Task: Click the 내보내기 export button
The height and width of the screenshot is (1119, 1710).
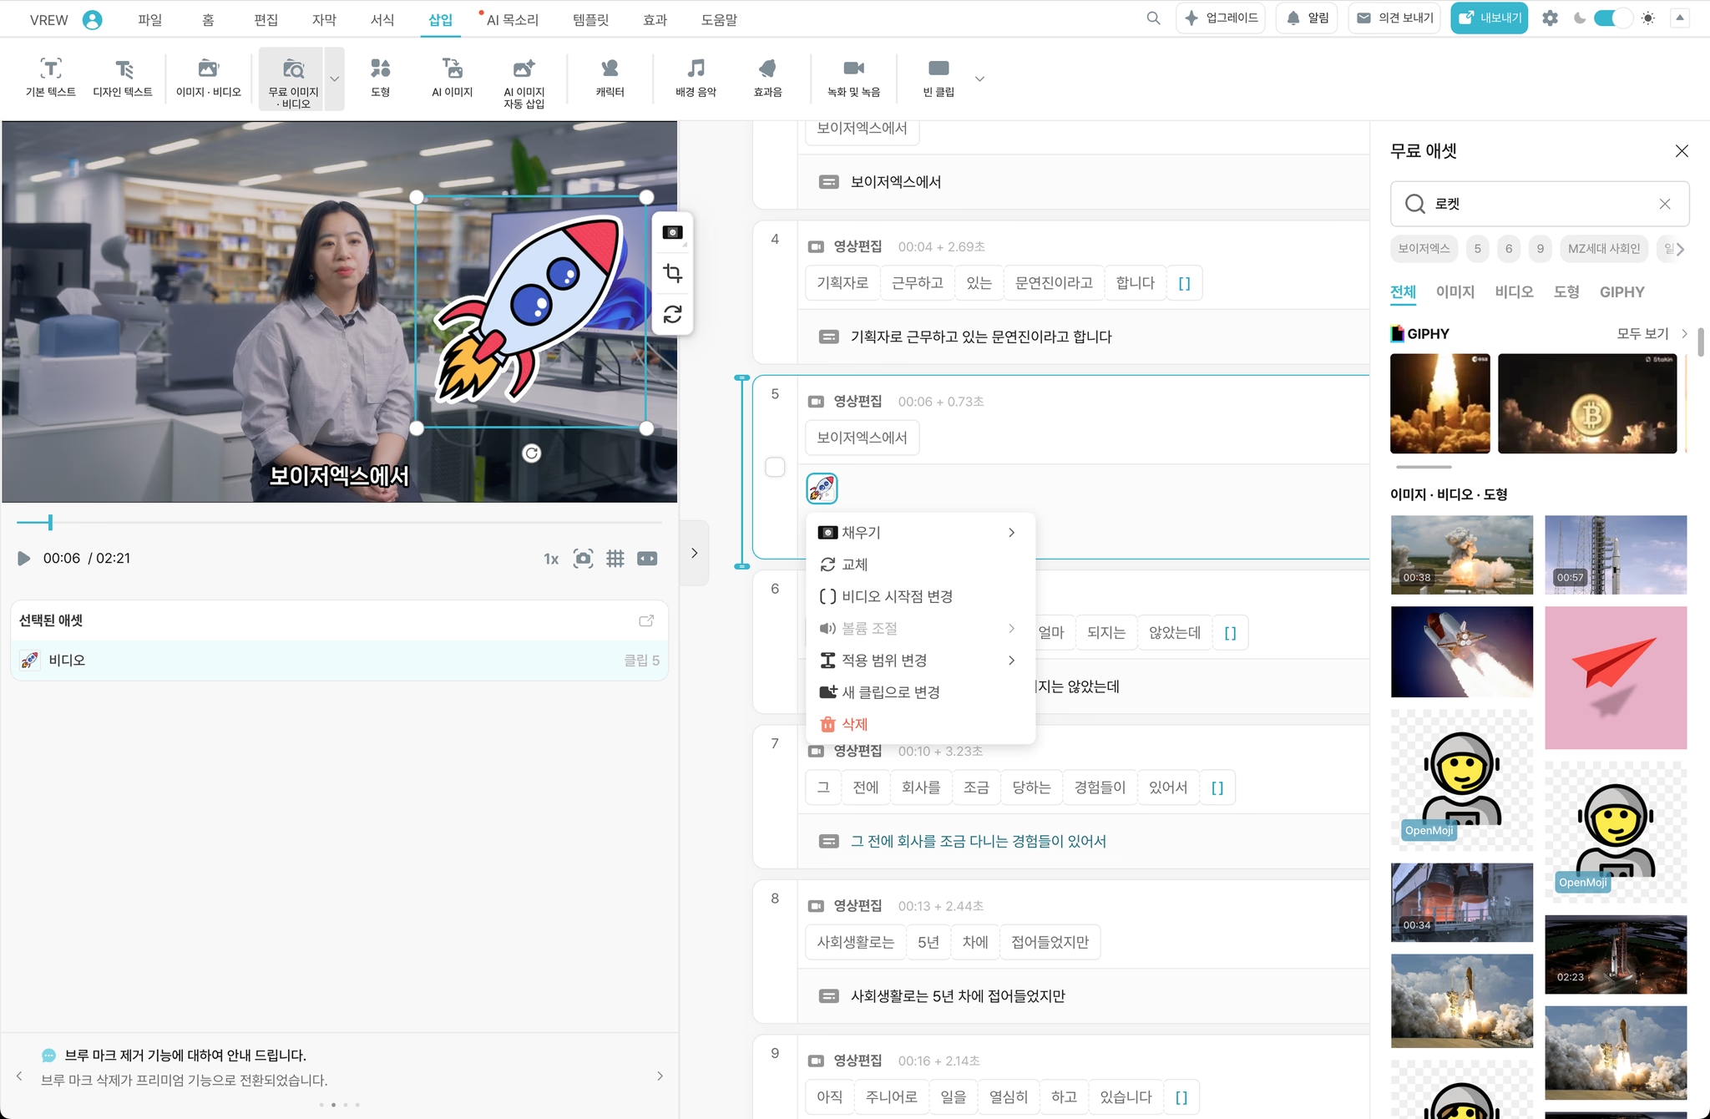Action: click(x=1489, y=18)
